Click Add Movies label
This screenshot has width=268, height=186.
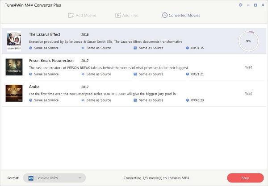[86, 15]
